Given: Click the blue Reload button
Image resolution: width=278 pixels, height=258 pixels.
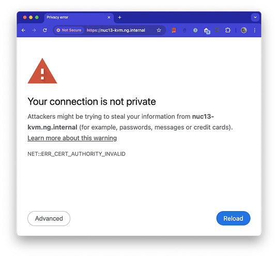Looking at the screenshot, I should [x=234, y=218].
